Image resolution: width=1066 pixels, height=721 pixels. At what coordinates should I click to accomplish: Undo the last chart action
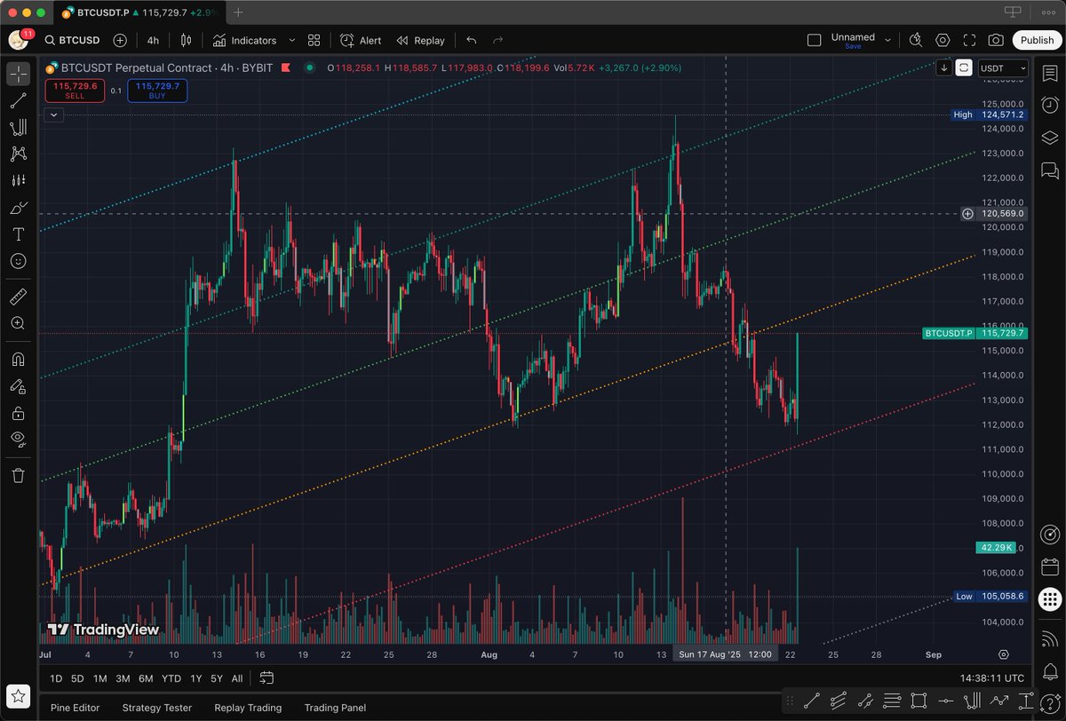pyautogui.click(x=472, y=40)
